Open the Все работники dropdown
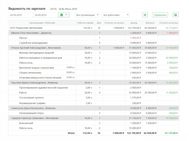This screenshot has height=141, width=189. click(x=115, y=15)
